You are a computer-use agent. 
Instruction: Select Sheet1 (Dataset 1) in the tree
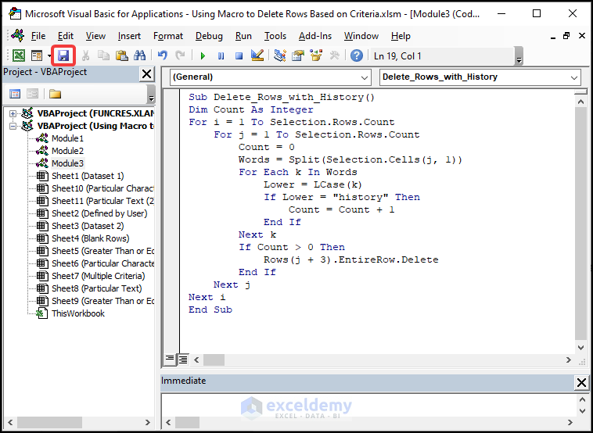(88, 176)
